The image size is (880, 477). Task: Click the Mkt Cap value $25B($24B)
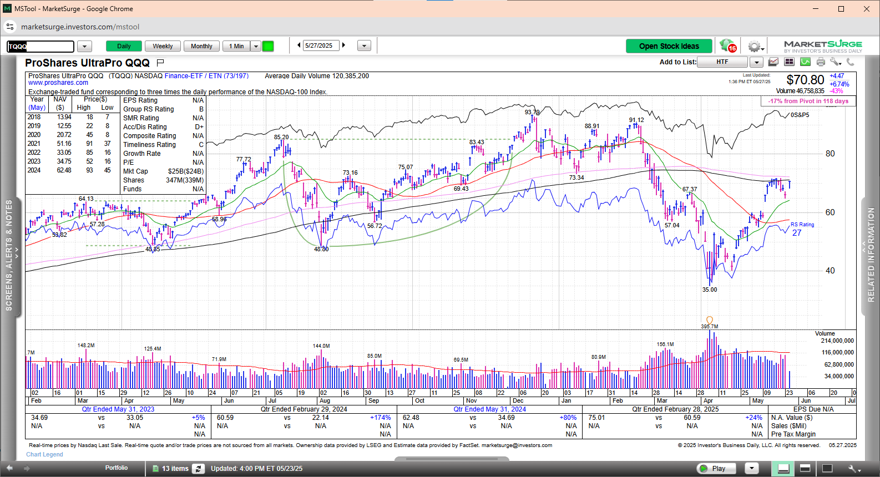pos(186,171)
